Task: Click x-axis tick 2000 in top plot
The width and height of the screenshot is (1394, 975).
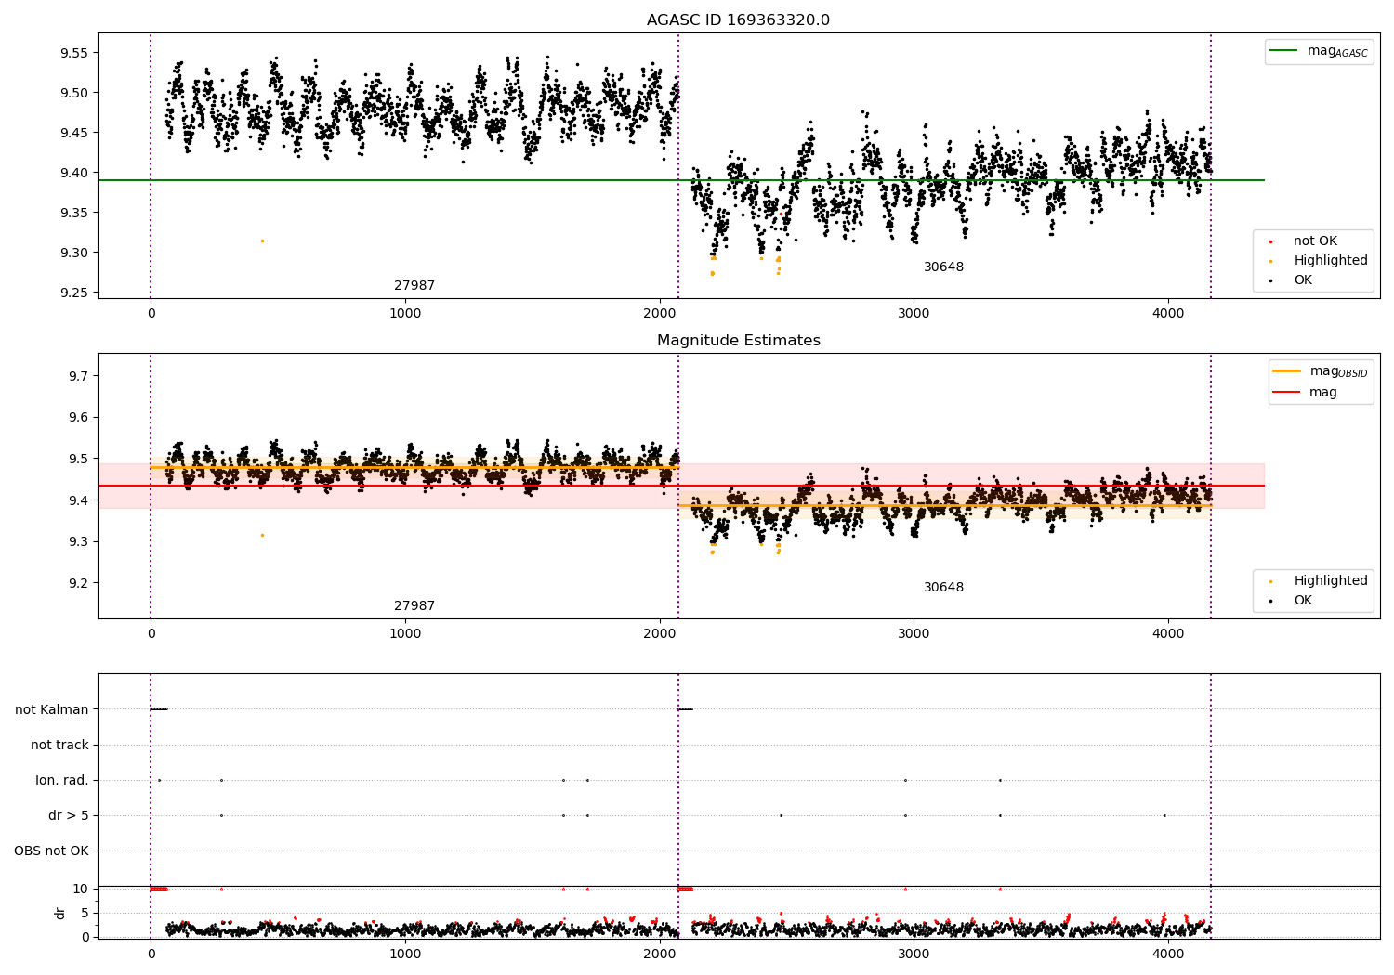Action: (660, 314)
